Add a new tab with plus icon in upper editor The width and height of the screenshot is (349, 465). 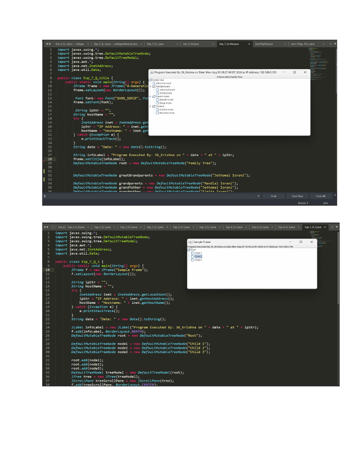(x=331, y=44)
